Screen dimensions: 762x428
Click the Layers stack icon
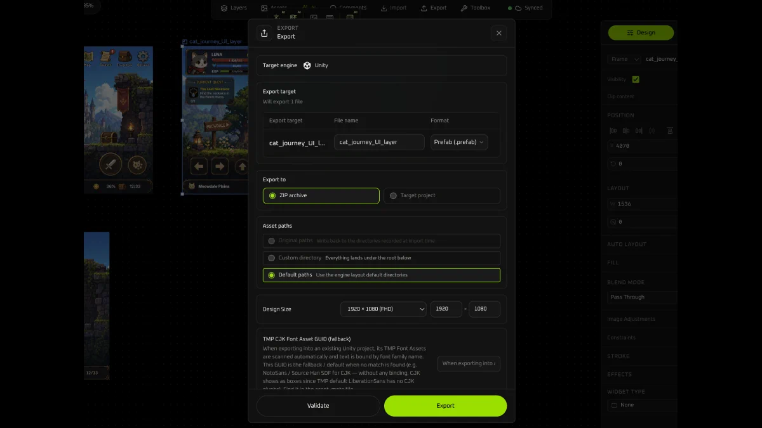point(224,8)
